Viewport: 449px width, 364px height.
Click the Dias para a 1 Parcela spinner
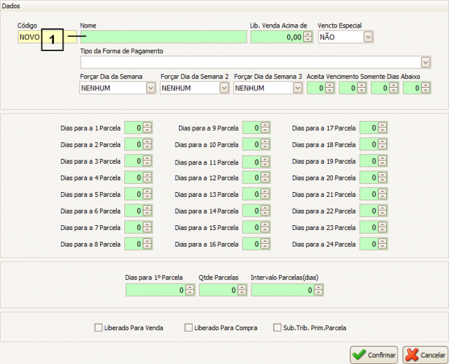click(x=148, y=128)
